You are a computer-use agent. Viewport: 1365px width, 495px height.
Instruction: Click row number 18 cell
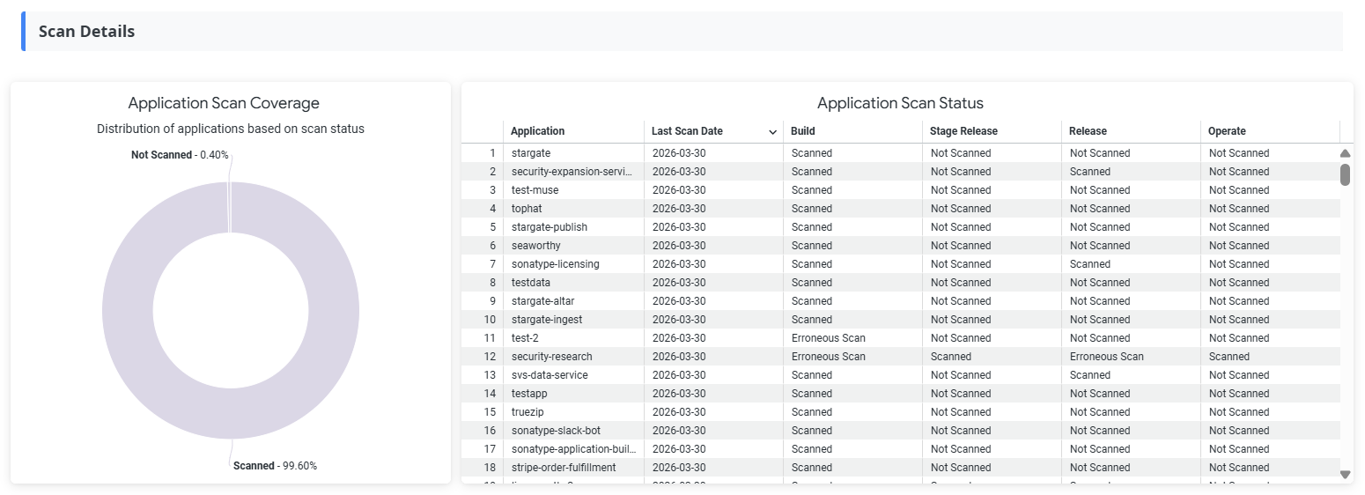483,468
